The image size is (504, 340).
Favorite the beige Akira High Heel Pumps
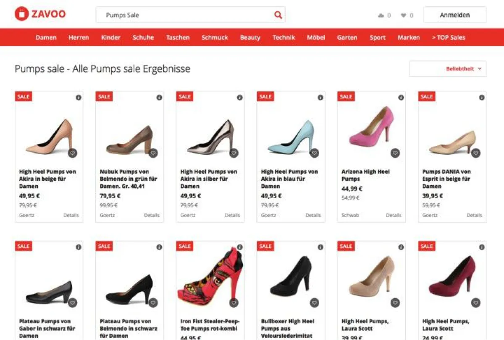[72, 153]
